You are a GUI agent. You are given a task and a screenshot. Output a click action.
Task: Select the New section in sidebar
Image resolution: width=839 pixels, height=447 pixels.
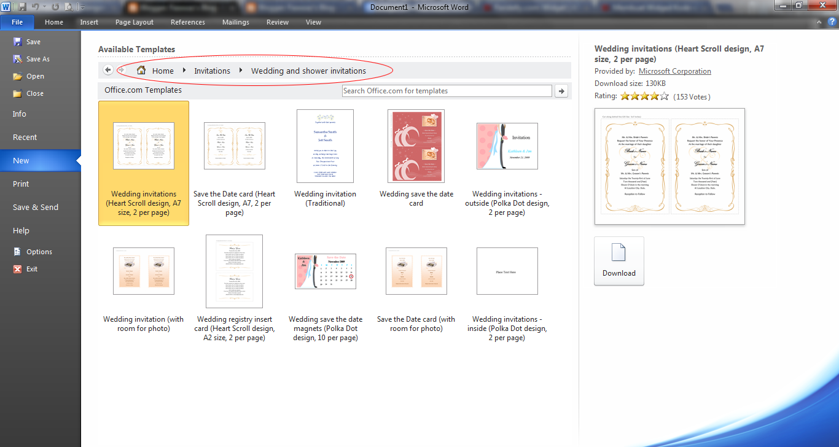click(x=40, y=161)
